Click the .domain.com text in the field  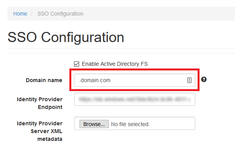95,81
